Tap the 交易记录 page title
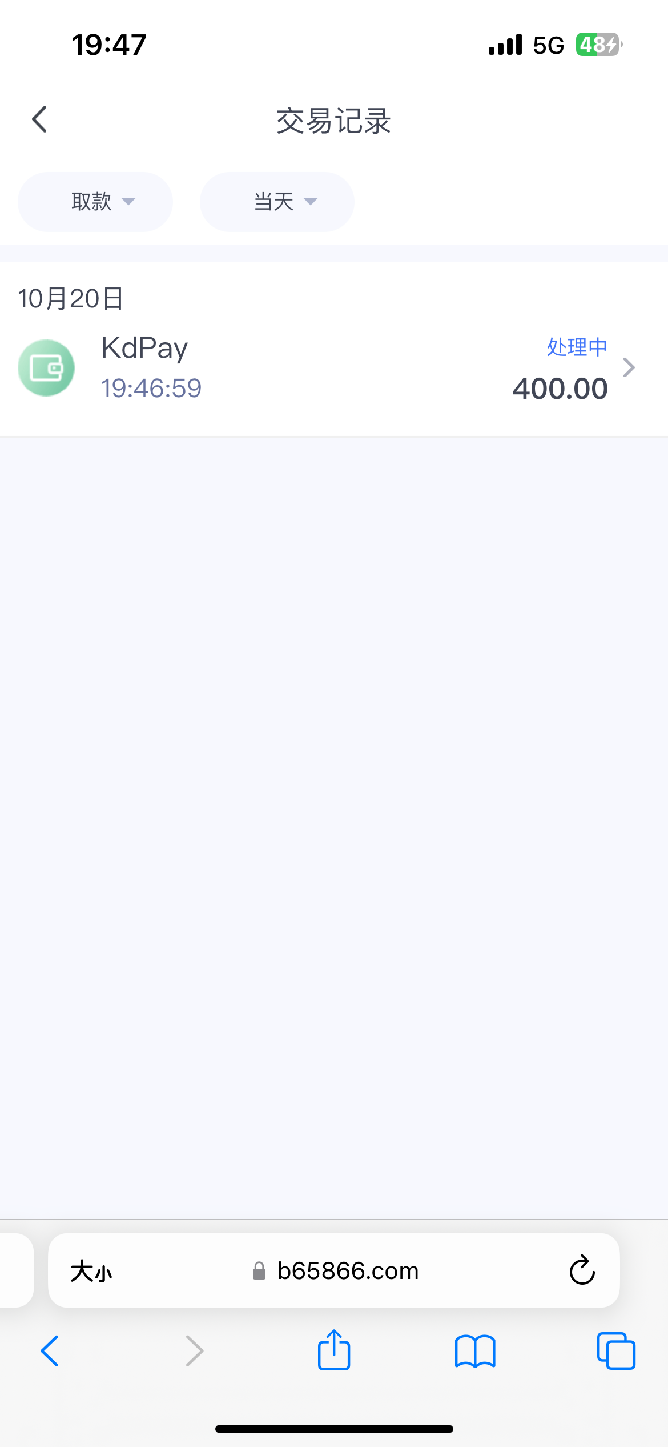 pyautogui.click(x=334, y=121)
